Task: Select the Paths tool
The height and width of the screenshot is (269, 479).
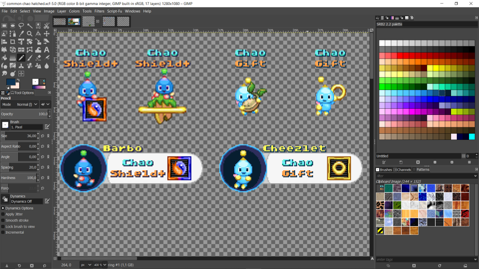Action: click(x=13, y=34)
